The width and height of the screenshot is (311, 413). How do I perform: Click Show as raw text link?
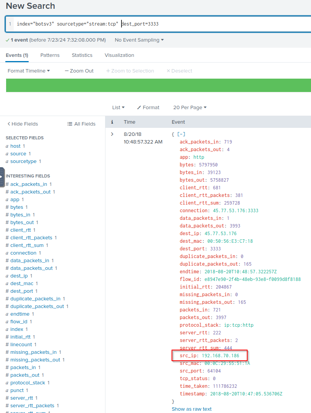191,409
